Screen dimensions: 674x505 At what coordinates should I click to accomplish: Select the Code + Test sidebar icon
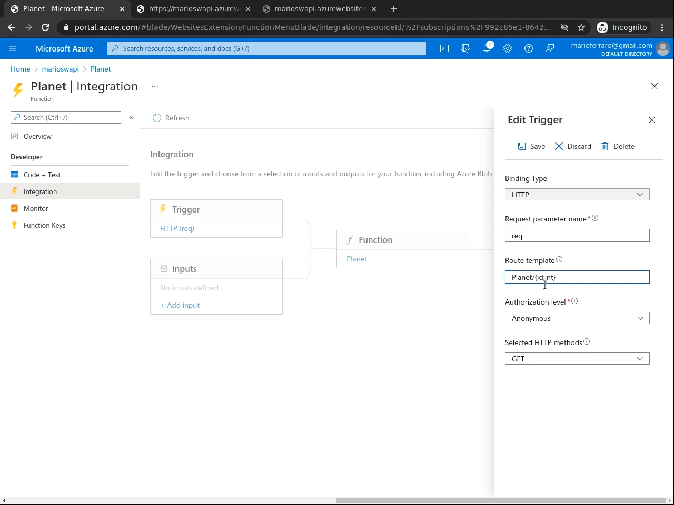(14, 174)
